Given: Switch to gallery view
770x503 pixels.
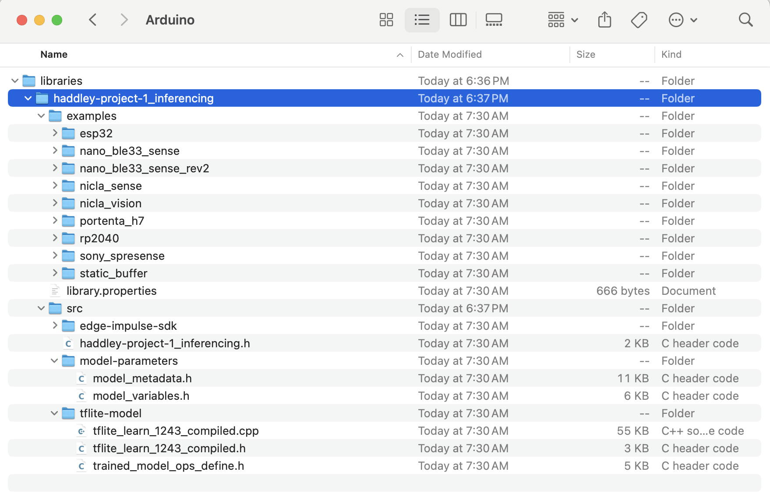Looking at the screenshot, I should [494, 20].
